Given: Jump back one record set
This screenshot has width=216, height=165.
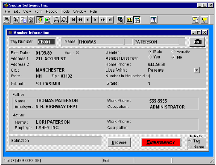Looking at the screenshot, I should point(81,20).
